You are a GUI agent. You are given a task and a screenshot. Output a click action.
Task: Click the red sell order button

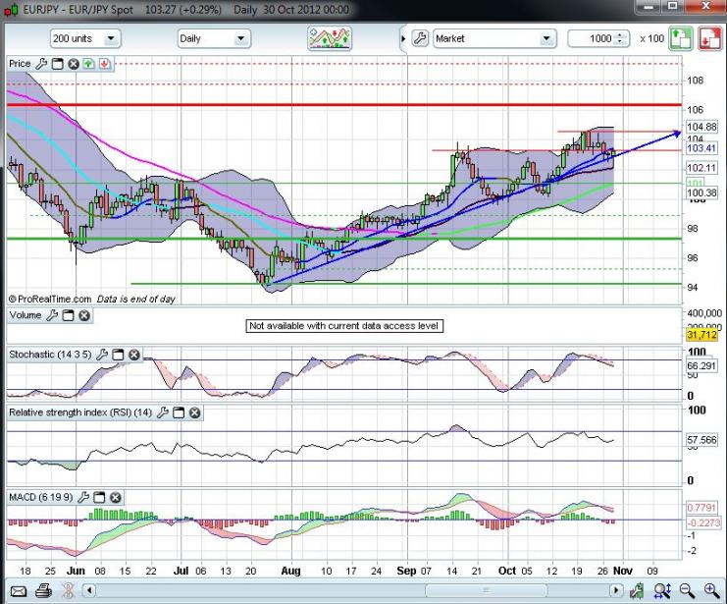[x=708, y=38]
